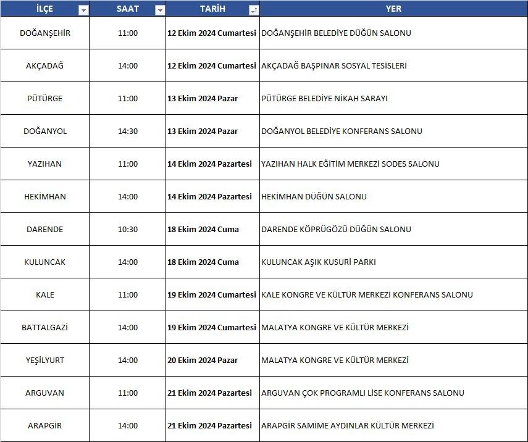Click ARAPGİR SAMİME AYDINLAR KÜLTÜR MERKEZİ cell
This screenshot has width=528, height=442.
[348, 425]
